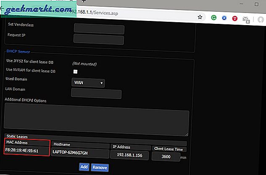Click the Set Vendorclass input field

pyautogui.click(x=99, y=29)
